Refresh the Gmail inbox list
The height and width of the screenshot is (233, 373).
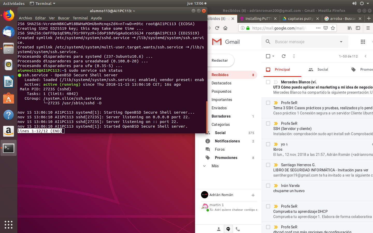pyautogui.click(x=284, y=56)
